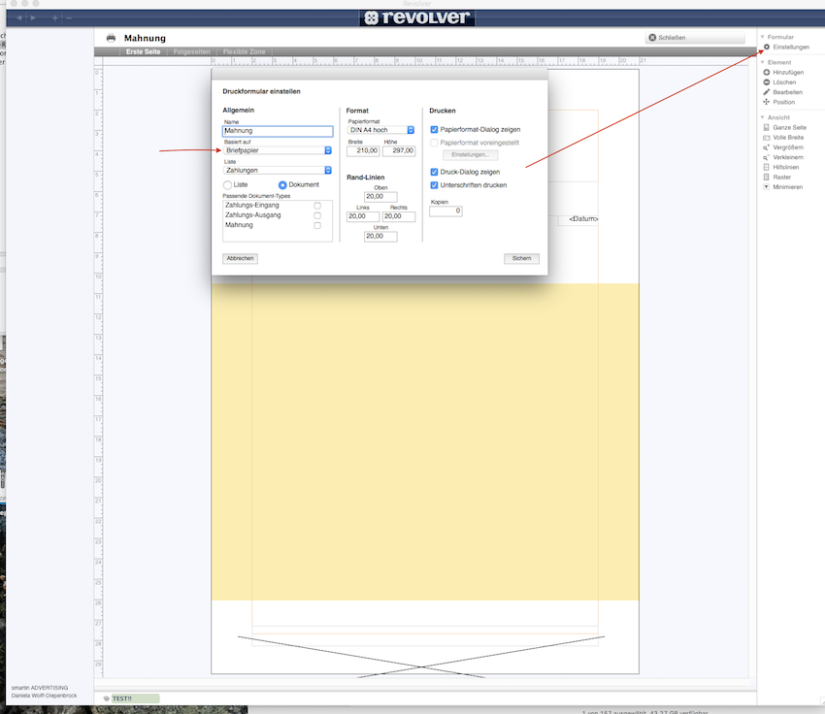
Task: Switch view to Ganze Seite
Action: (x=767, y=127)
